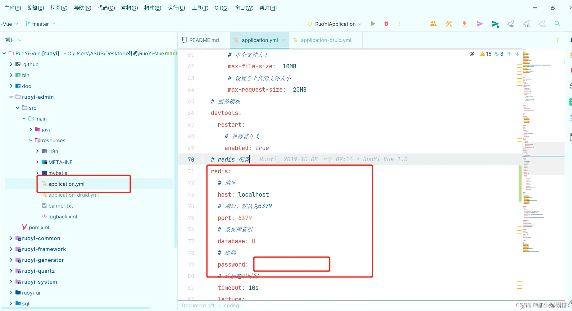Close the application.yml editor tab
Viewport: 572px width, 311px height.
(x=284, y=40)
